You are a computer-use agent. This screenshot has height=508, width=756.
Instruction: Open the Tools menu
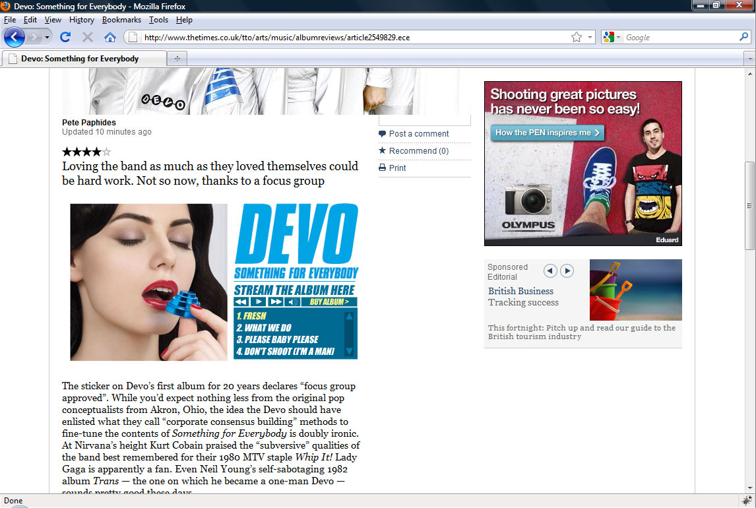pos(158,20)
